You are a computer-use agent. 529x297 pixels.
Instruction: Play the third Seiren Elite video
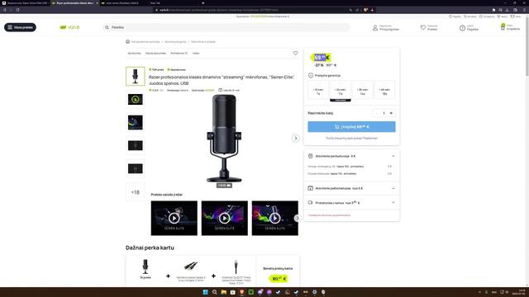pos(275,218)
